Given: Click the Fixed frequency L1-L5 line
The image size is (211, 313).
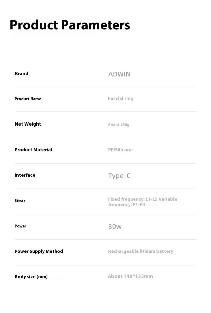Looking at the screenshot, I should tap(143, 199).
